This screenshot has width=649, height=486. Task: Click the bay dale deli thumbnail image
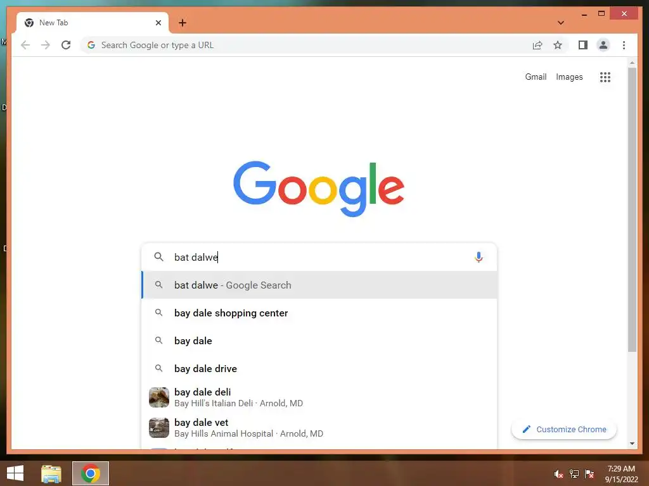[x=159, y=397]
